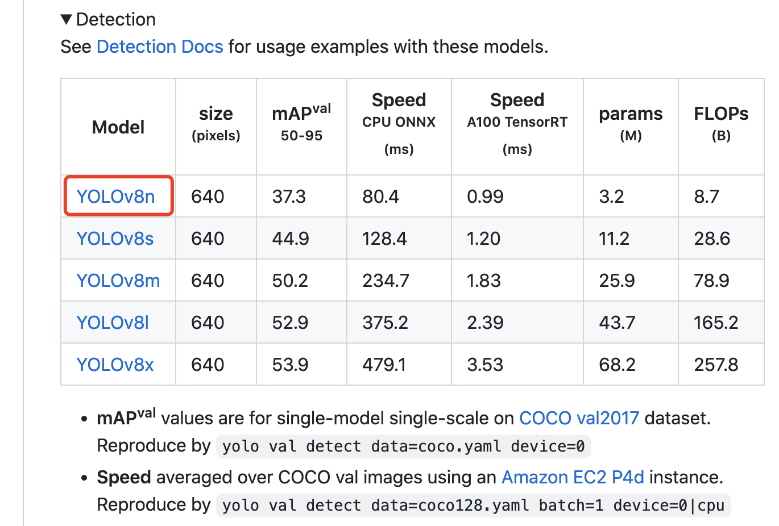Open the Amazon EC2 P4d link

[573, 477]
